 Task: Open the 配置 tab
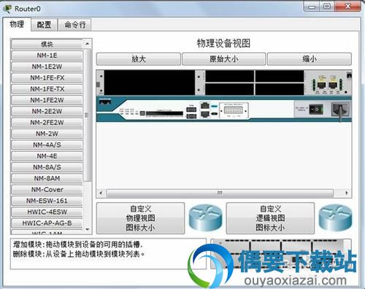coord(45,25)
